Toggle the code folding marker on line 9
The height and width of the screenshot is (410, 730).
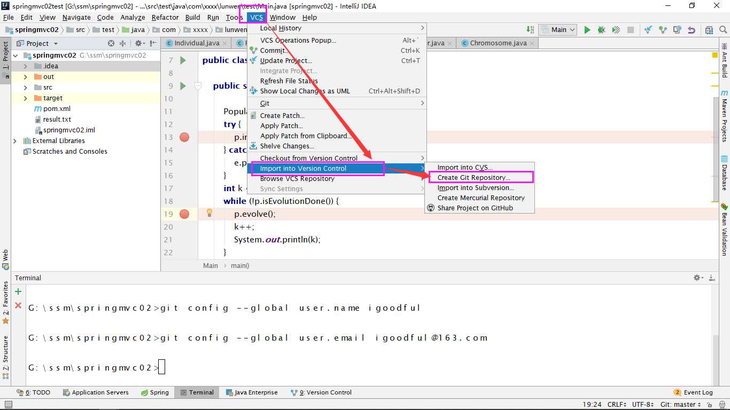198,86
